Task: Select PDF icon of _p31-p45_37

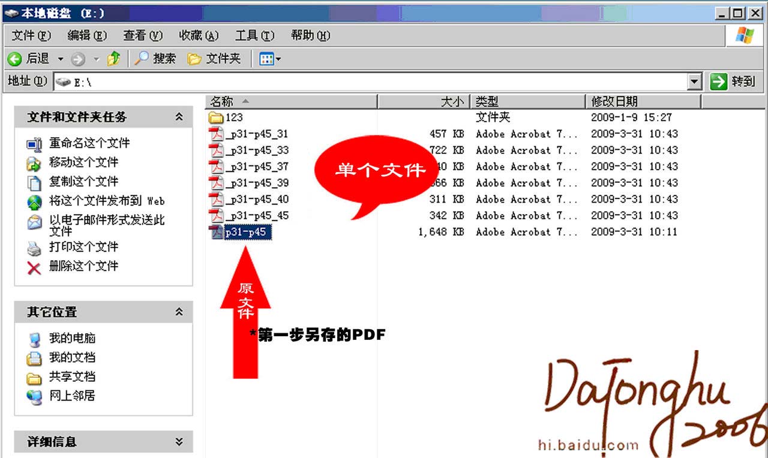Action: point(216,166)
